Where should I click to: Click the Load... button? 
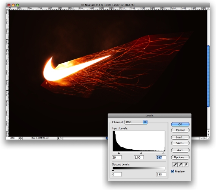[x=180, y=137]
